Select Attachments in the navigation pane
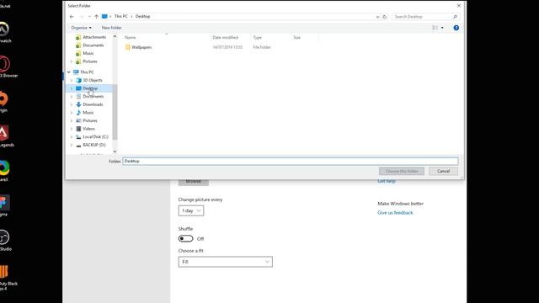 94,37
